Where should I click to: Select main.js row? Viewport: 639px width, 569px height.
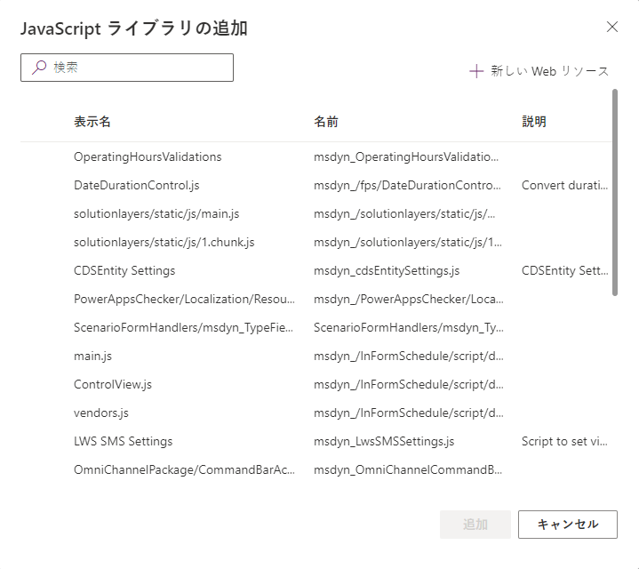[x=316, y=357]
